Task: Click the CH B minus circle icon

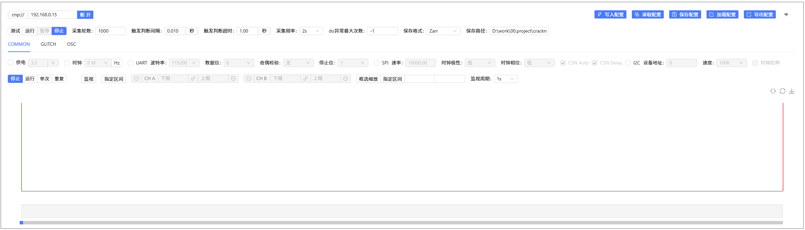Action: coord(249,79)
